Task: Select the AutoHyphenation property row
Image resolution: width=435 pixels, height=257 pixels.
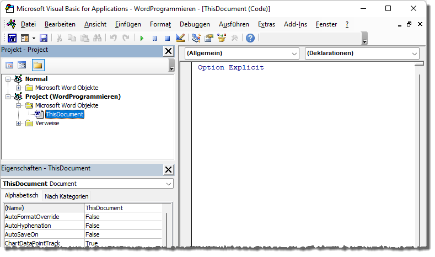Action: point(83,226)
